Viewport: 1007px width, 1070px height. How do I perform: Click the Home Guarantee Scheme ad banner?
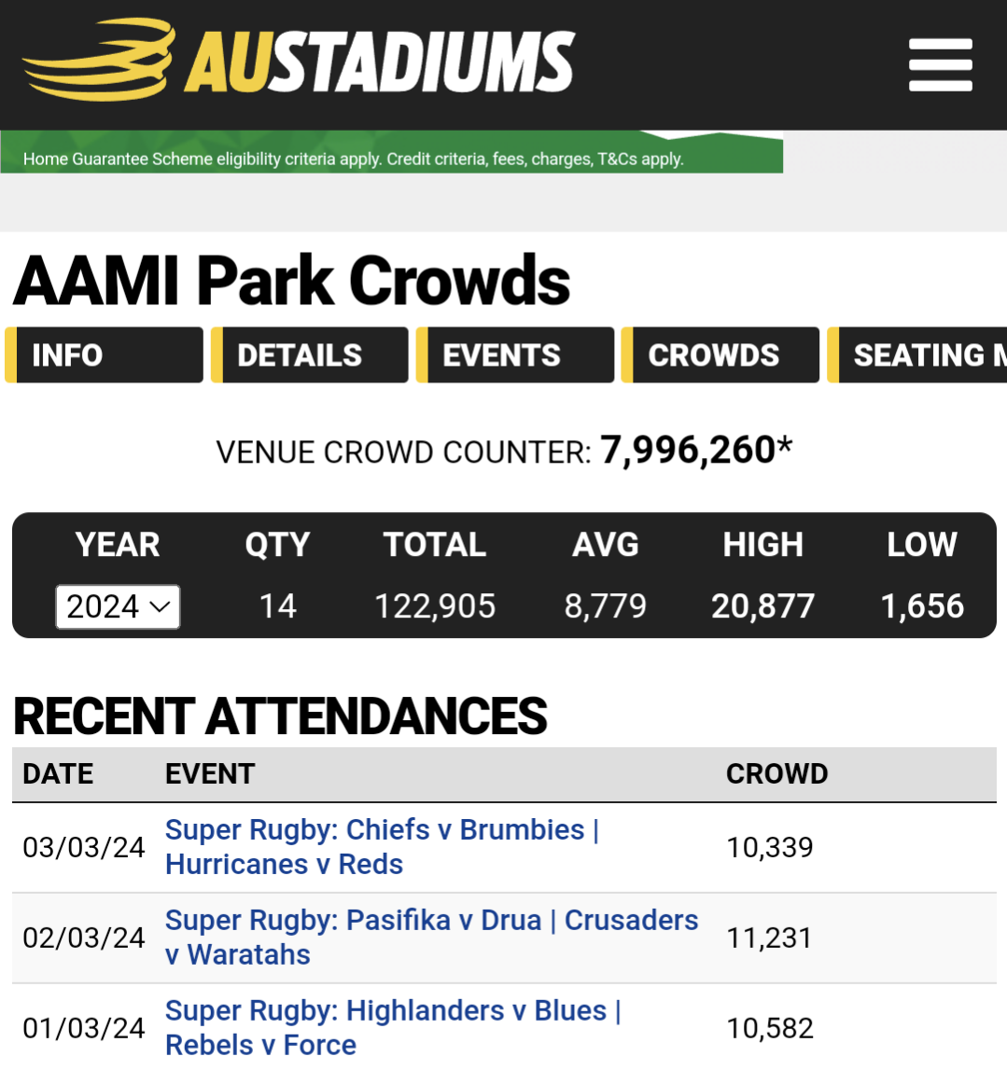[x=392, y=156]
